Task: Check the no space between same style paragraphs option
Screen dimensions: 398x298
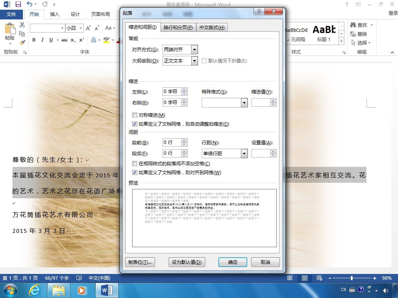Action: click(x=135, y=164)
